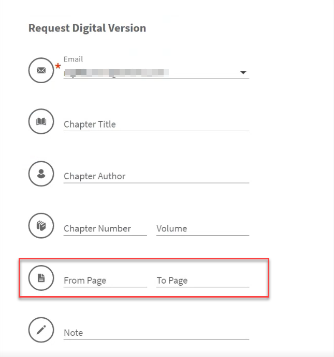This screenshot has width=334, height=357.
Task: Click the document icon beside From Page
Action: coord(41,278)
